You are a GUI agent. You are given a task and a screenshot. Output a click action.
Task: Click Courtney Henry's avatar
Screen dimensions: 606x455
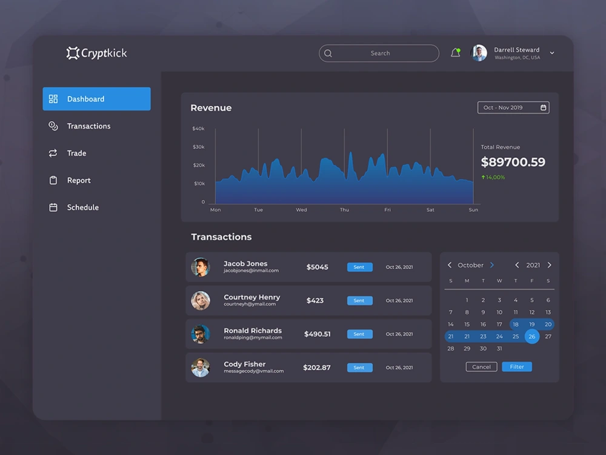(201, 301)
